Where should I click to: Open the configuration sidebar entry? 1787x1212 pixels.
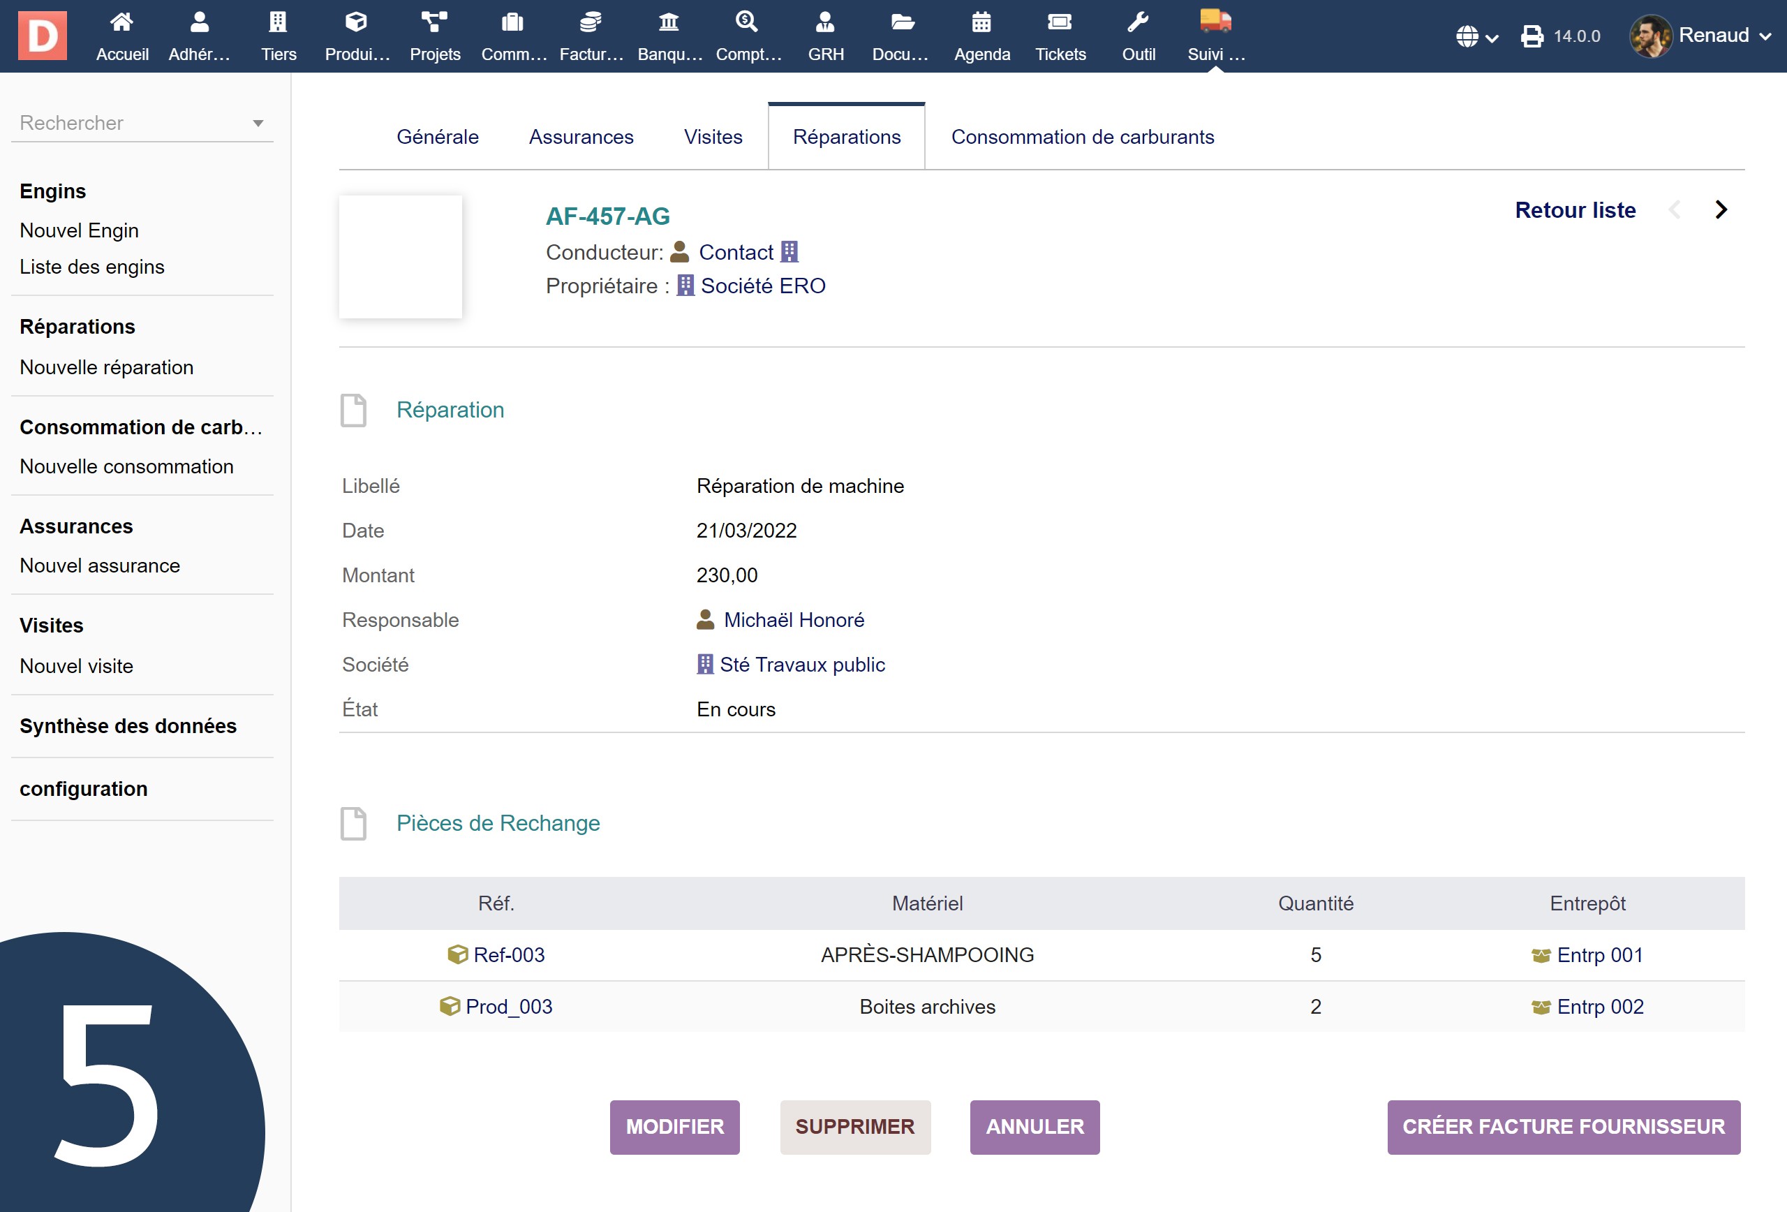click(83, 788)
